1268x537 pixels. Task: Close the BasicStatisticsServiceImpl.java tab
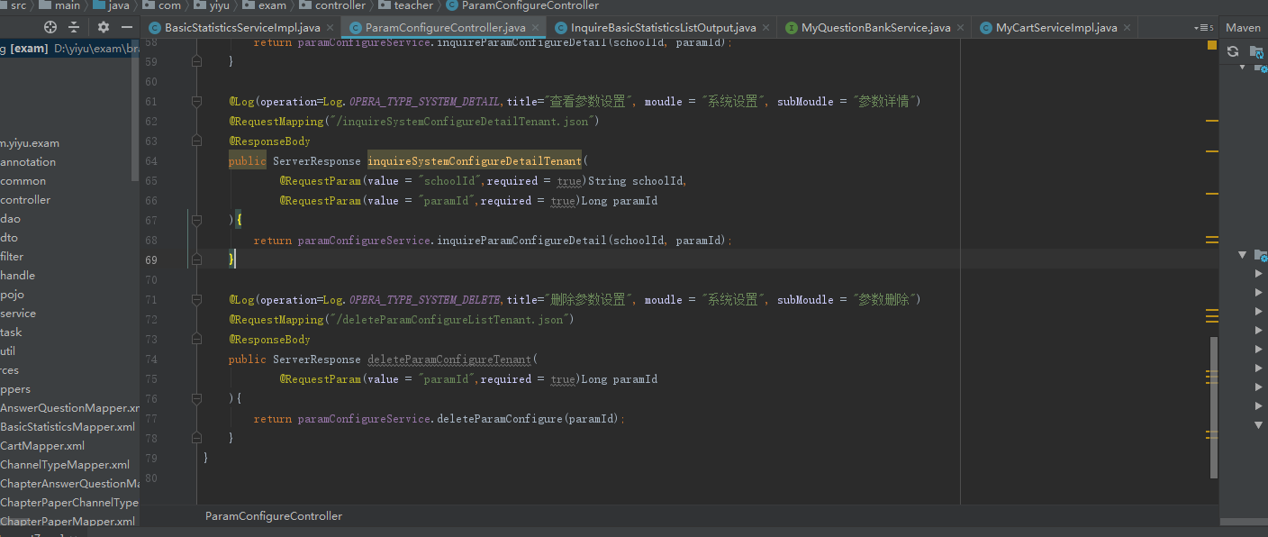click(330, 28)
